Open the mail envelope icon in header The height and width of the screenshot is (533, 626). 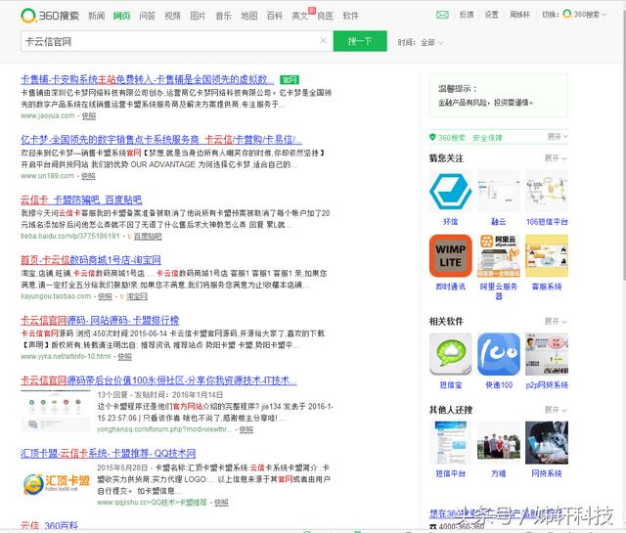pyautogui.click(x=442, y=16)
